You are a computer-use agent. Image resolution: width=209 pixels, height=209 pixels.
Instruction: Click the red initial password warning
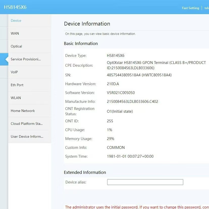137,207
